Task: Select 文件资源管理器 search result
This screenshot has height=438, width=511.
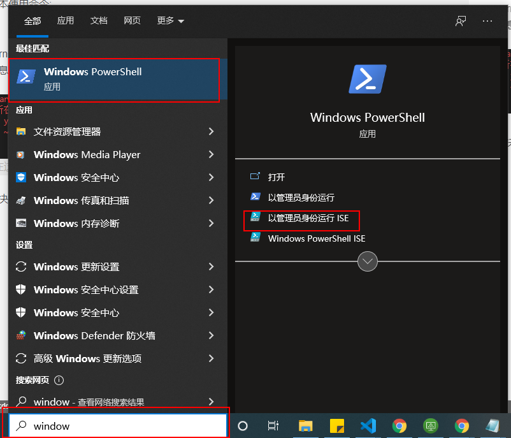Action: click(118, 131)
